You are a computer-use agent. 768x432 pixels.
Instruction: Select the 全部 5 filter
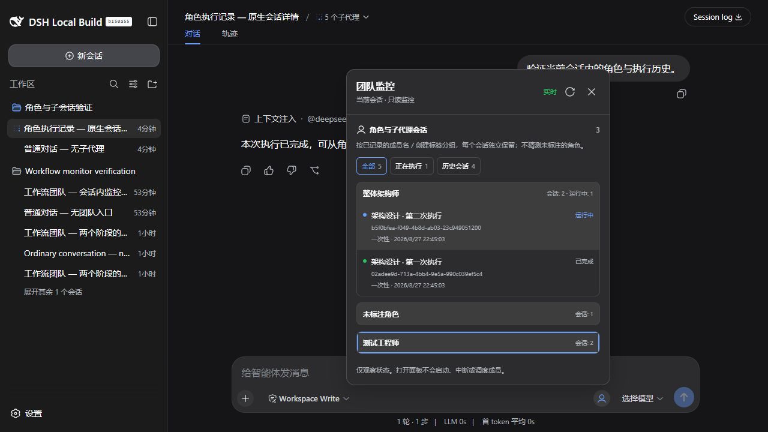click(371, 166)
